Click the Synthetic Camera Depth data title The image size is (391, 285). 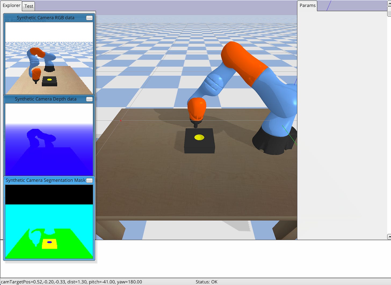tap(46, 99)
